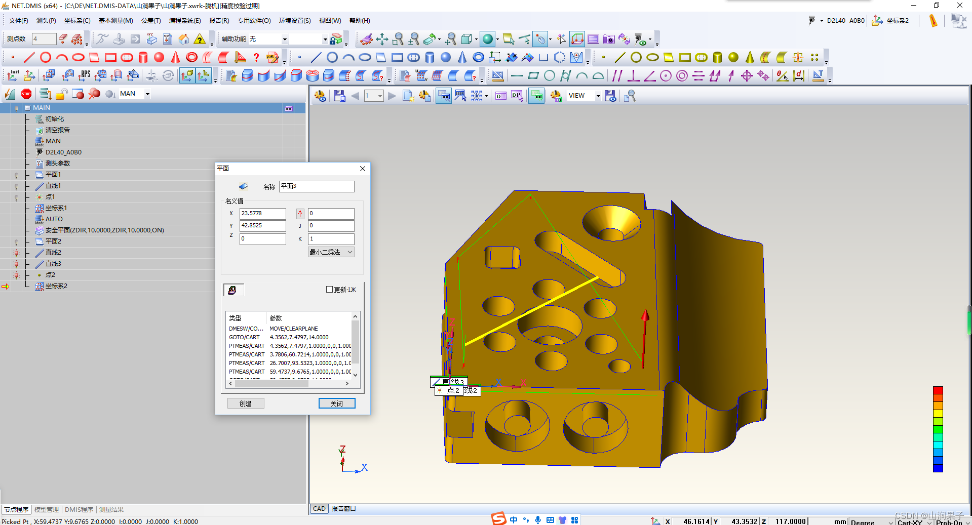Click the RPS alignment icon
This screenshot has width=972, height=525.
(x=84, y=75)
